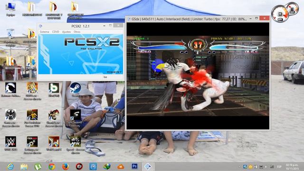Open the Recycle Bin desktop icon
Viewport: 304px width, 171px height.
pos(10,37)
